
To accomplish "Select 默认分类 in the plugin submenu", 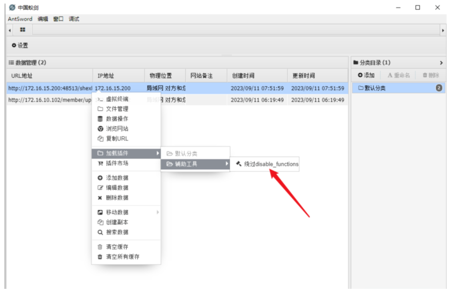I will [x=195, y=154].
